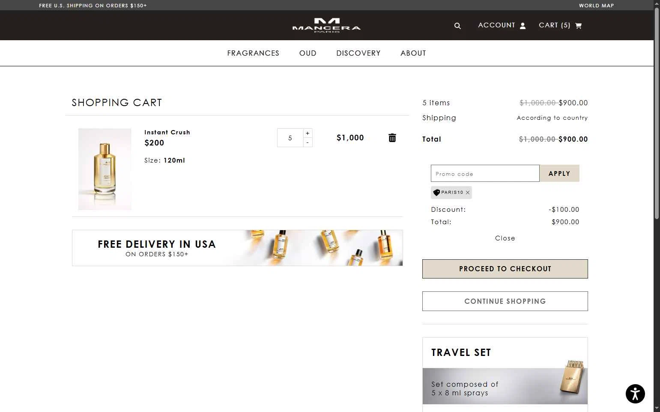Click the -$100.00 discount value

coord(564,210)
